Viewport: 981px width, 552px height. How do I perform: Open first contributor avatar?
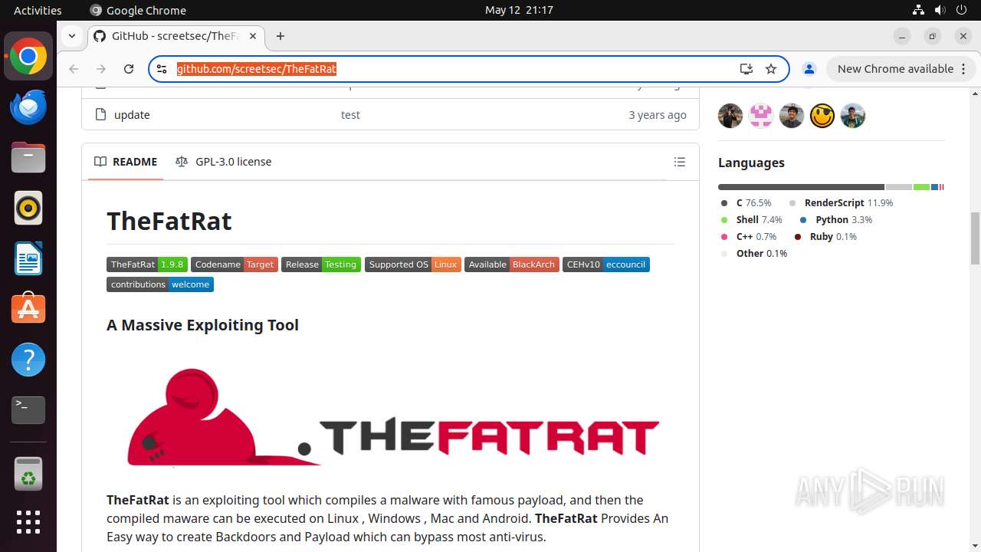pos(730,116)
